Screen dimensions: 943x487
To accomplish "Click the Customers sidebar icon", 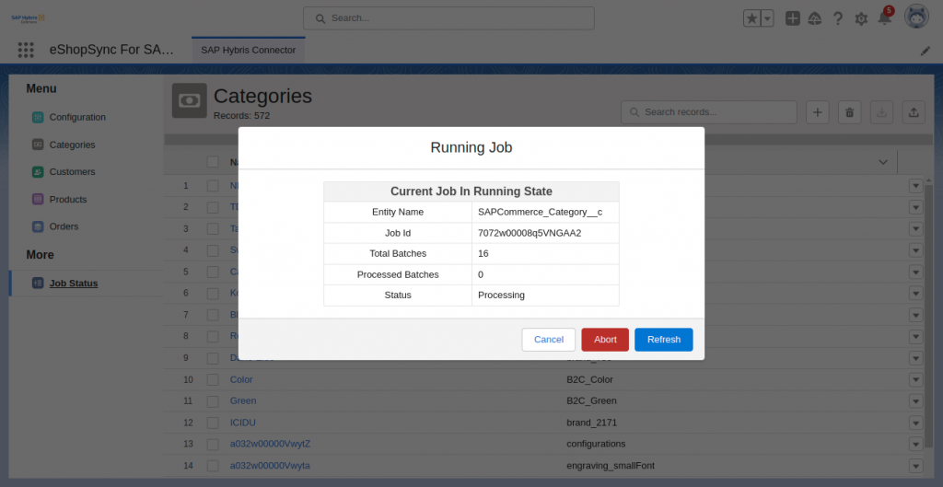I will 37,172.
